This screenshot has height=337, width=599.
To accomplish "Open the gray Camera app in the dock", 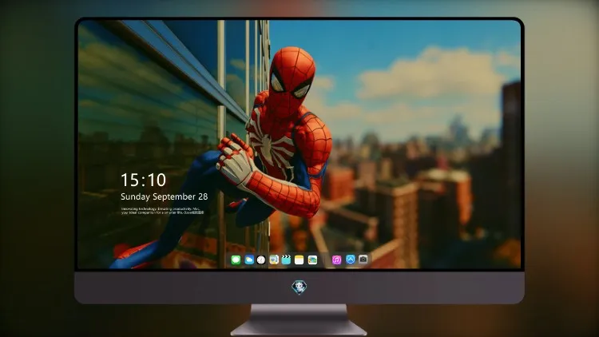I will pos(363,260).
